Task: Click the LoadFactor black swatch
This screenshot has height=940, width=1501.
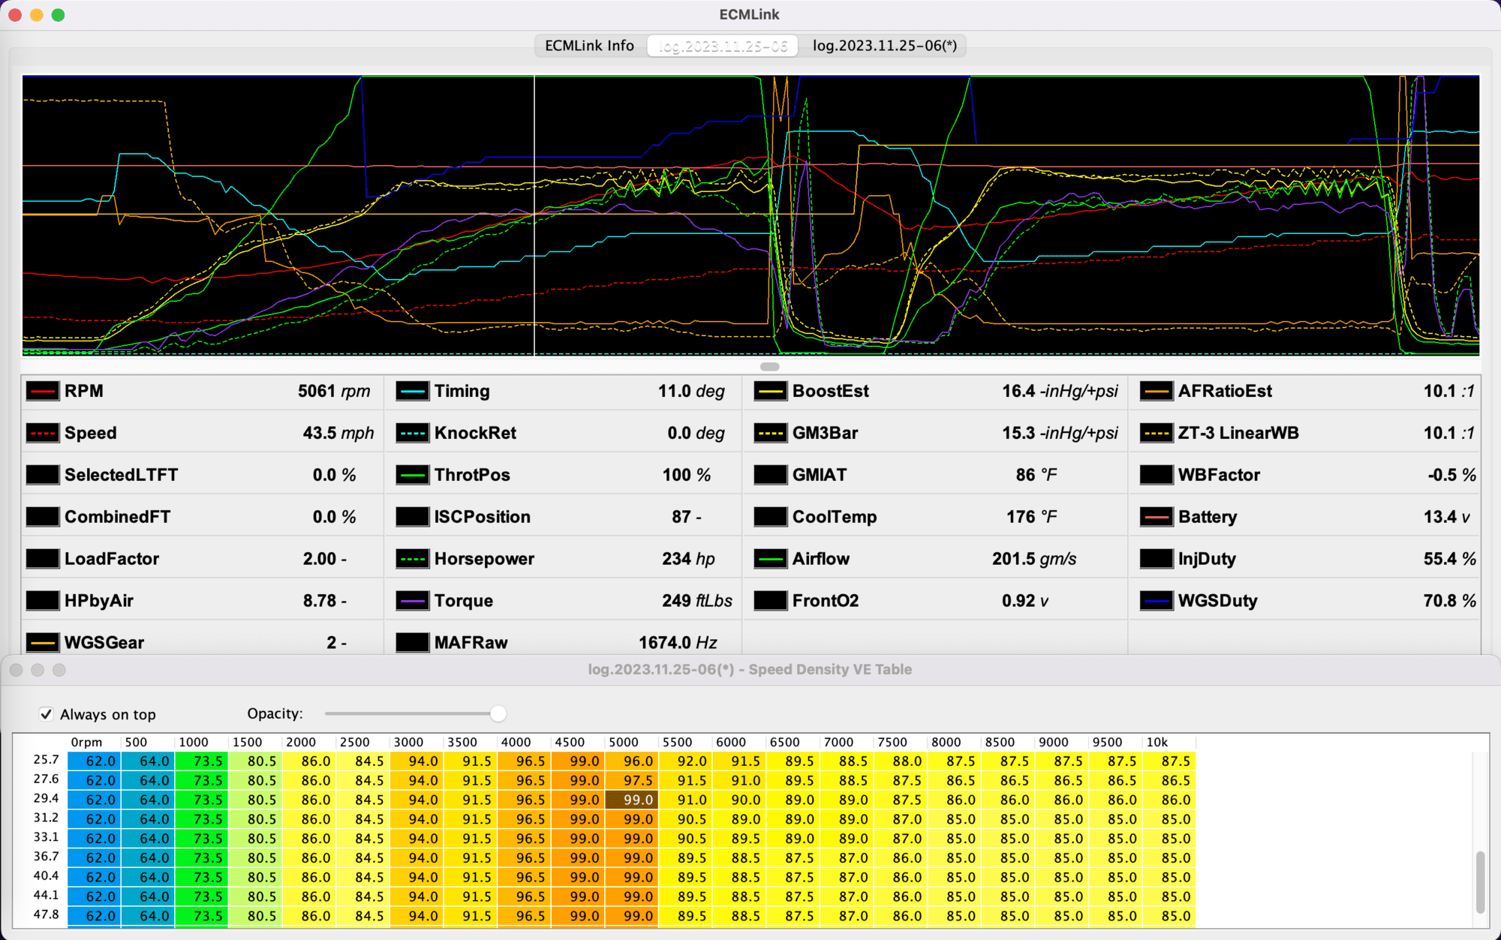Action: [43, 559]
